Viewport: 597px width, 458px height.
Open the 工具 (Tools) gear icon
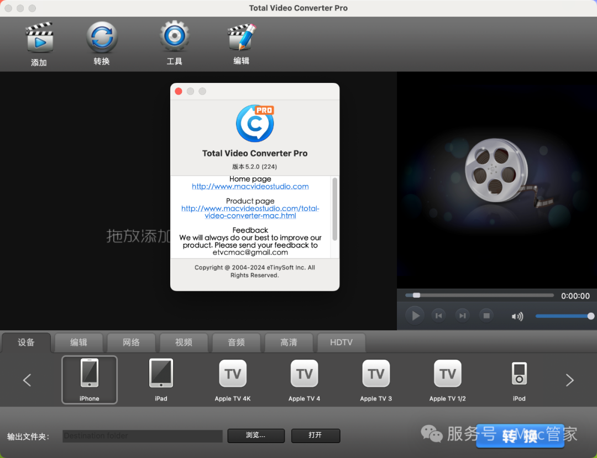point(175,37)
